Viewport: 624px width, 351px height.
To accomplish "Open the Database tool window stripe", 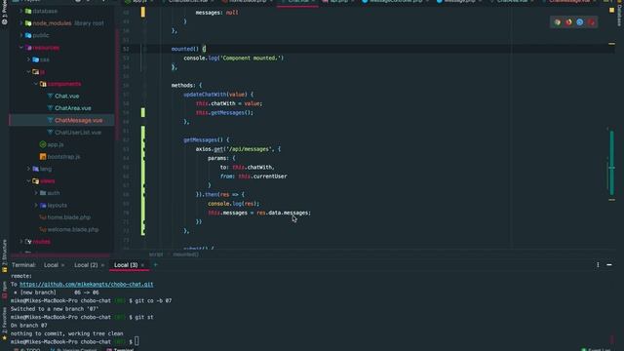I will tap(620, 13).
